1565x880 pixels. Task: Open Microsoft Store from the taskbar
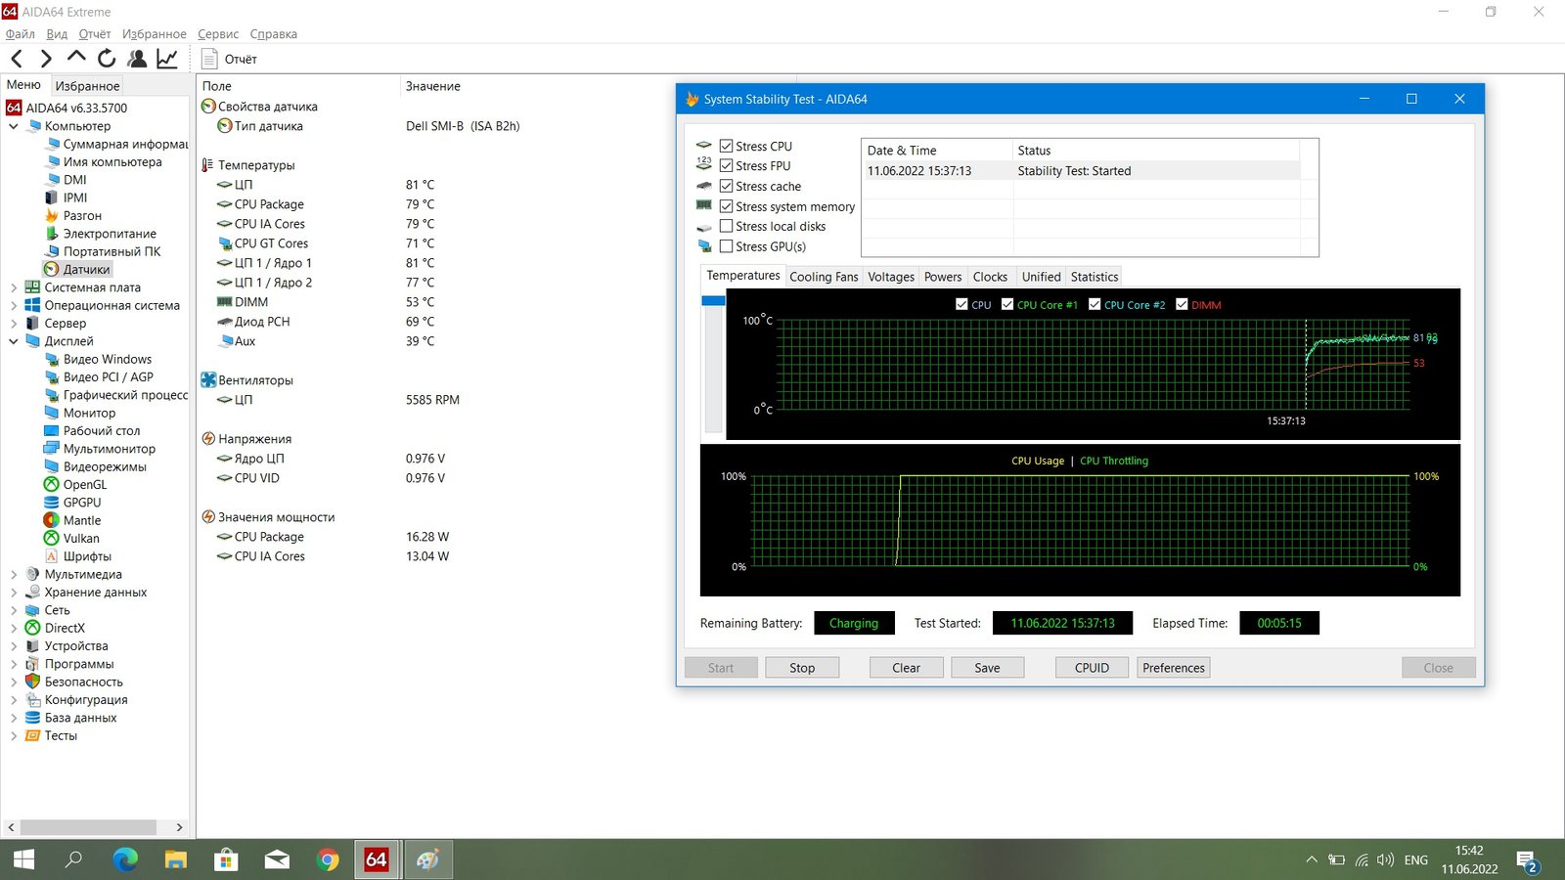coord(227,859)
